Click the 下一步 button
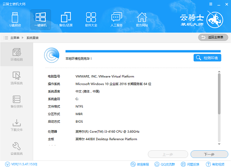231x168 pixels. pyautogui.click(x=209, y=154)
